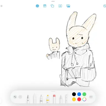Choose the fineliner pen with black band

[41, 99]
